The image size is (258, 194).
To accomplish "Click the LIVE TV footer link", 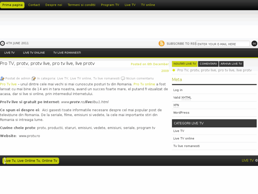I will coord(248,161).
